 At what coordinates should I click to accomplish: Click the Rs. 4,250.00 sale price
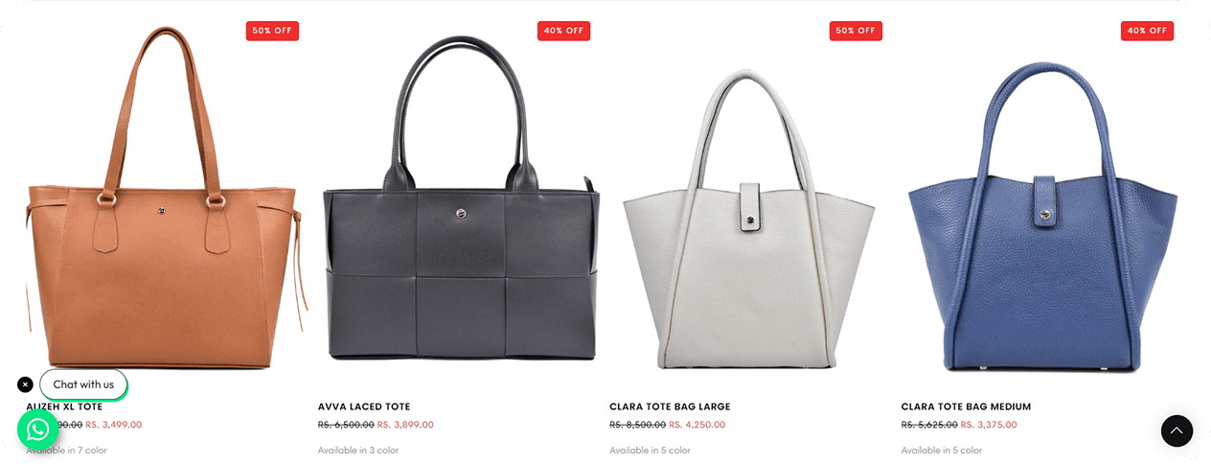pos(697,425)
